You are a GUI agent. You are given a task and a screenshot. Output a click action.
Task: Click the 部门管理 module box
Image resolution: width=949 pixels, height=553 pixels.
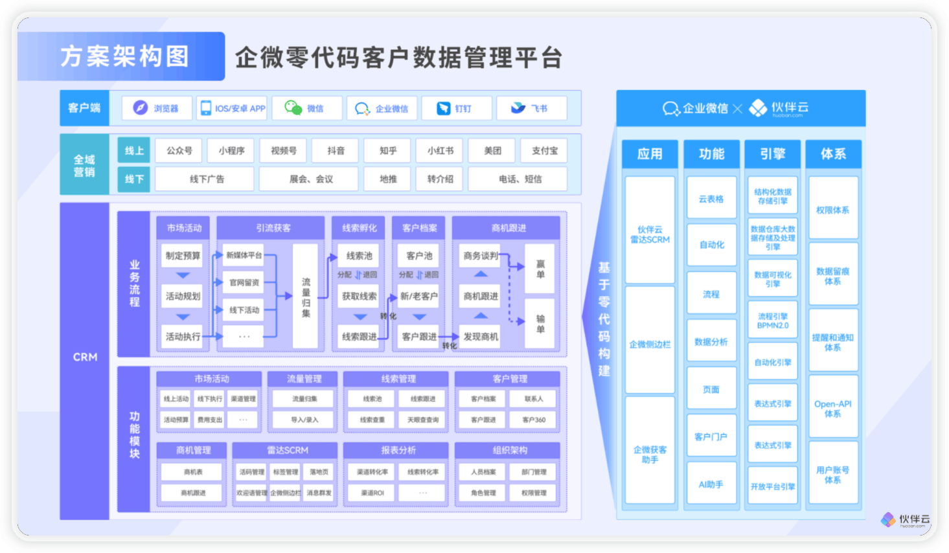[x=534, y=471]
